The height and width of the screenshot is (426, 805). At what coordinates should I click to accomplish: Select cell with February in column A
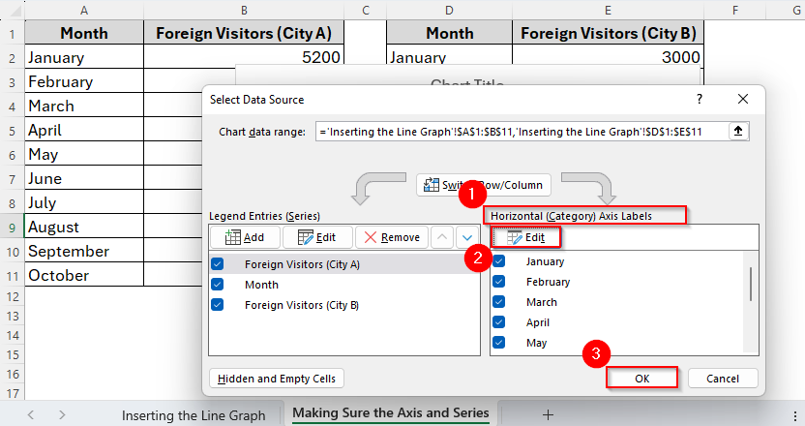coord(84,81)
